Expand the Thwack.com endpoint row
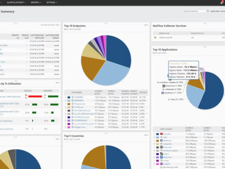Image resolution: width=225 pixels, height=169 pixels. pos(66,104)
